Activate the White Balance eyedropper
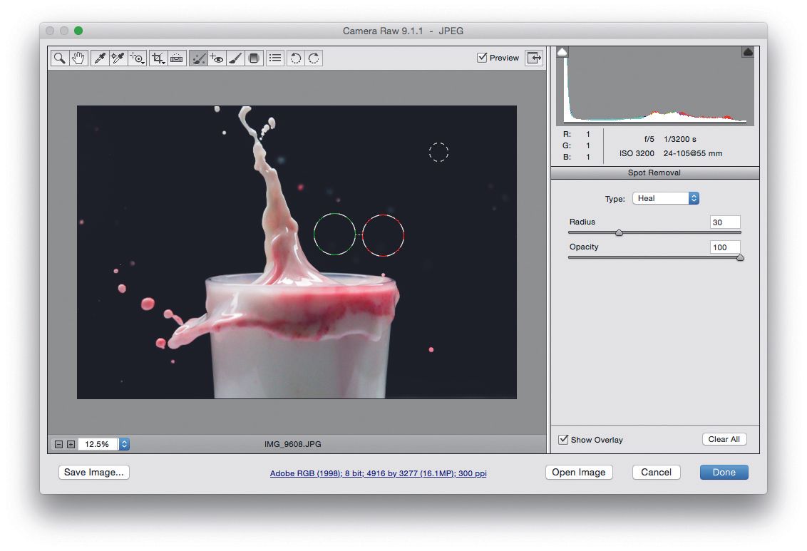The height and width of the screenshot is (551, 807). point(98,58)
